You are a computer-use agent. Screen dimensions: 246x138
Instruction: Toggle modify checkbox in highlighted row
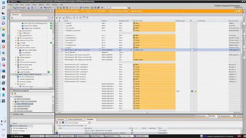tap(192, 50)
